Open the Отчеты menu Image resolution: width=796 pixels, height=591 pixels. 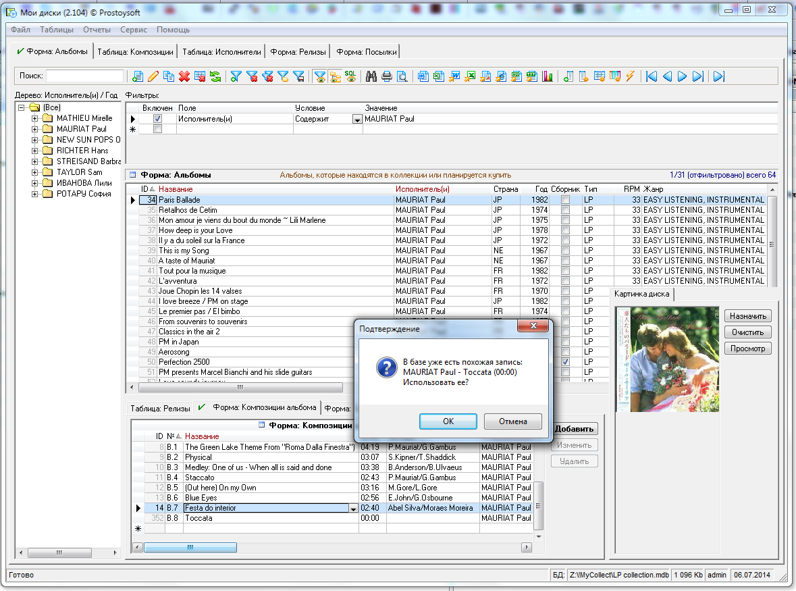(x=97, y=30)
